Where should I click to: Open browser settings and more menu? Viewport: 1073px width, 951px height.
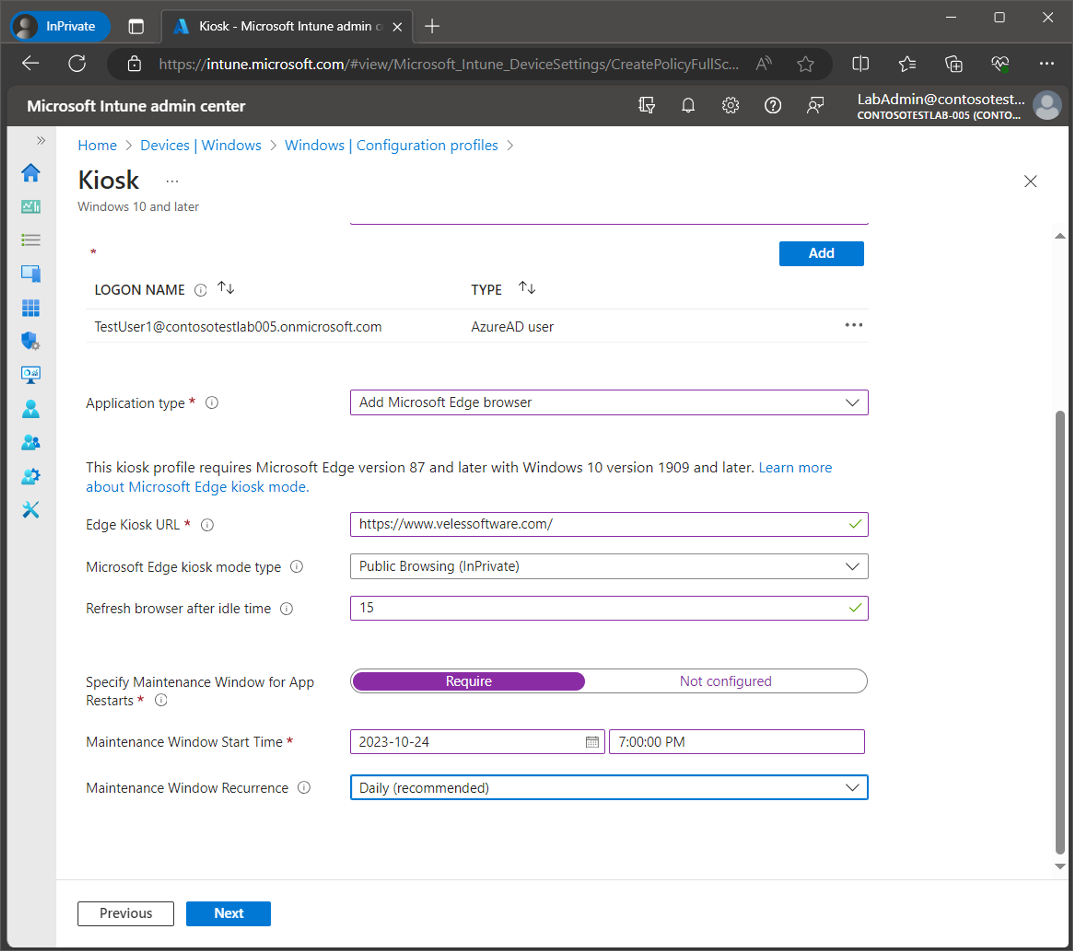pyautogui.click(x=1047, y=63)
